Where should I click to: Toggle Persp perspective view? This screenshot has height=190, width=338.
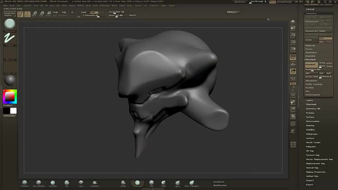click(293, 57)
